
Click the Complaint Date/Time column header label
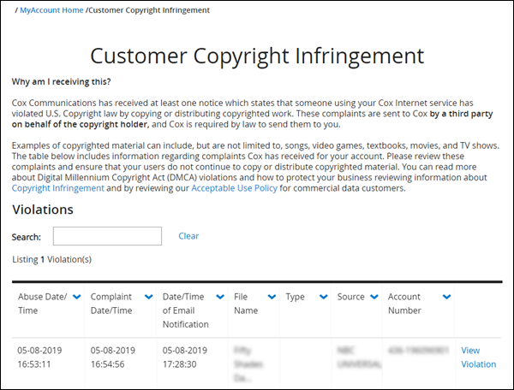[x=111, y=304]
